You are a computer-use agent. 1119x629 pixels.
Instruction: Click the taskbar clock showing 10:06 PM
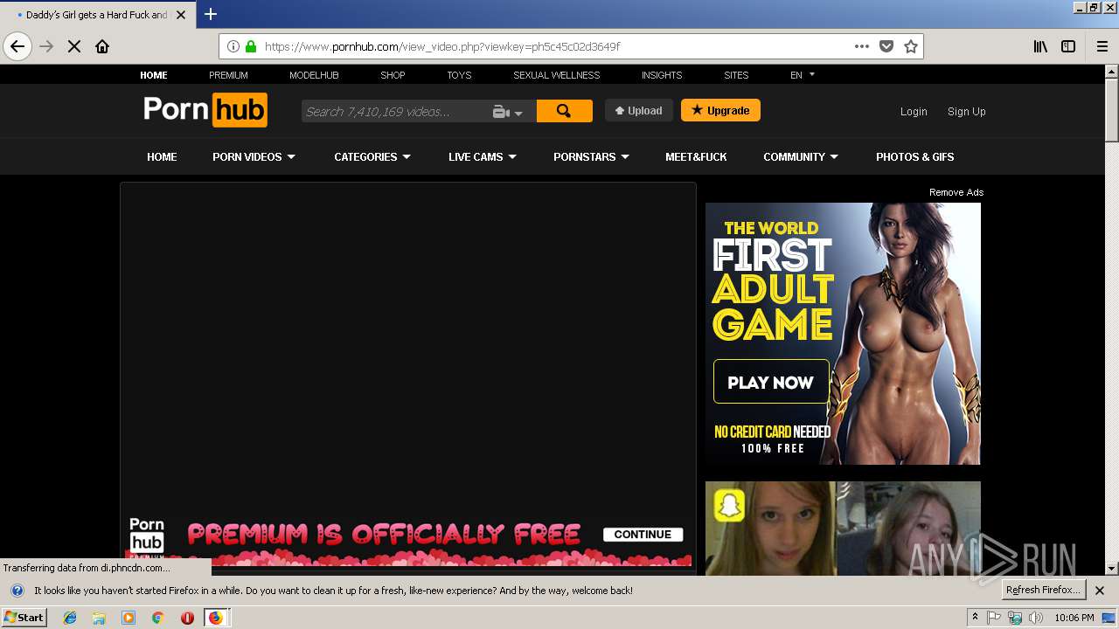1074,618
